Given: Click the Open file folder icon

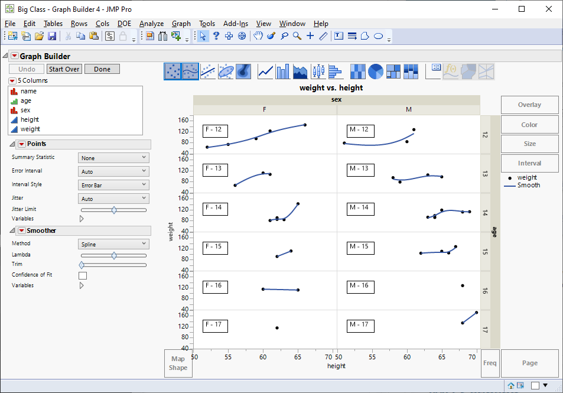Looking at the screenshot, I should pos(39,36).
